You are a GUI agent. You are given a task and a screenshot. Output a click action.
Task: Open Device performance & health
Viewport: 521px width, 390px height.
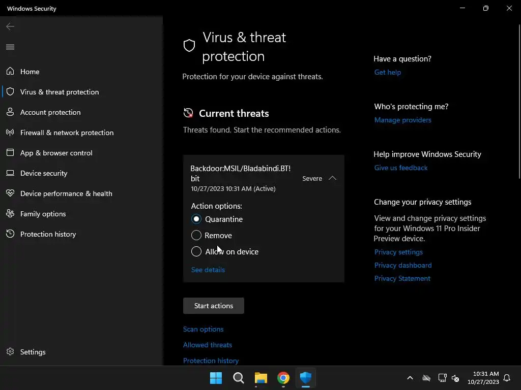pyautogui.click(x=66, y=193)
